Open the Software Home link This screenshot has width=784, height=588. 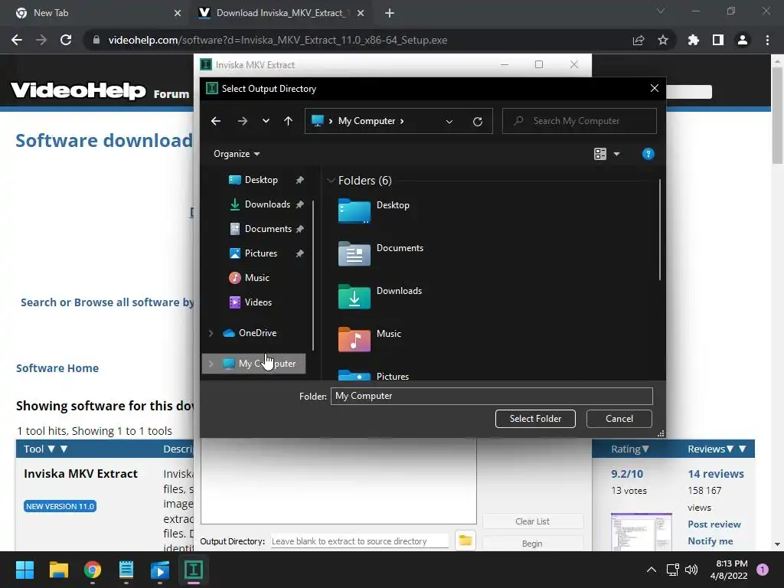click(57, 368)
